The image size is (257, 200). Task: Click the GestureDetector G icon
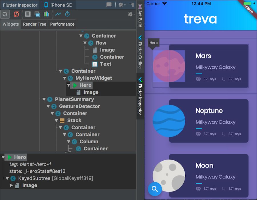[x=54, y=106]
